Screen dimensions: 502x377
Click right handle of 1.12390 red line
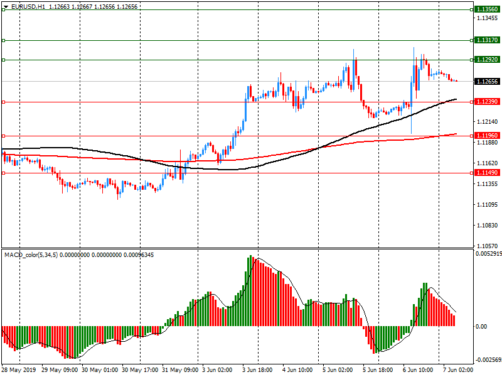(472, 102)
